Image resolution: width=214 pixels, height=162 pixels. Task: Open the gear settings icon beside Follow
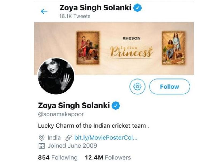[137, 86]
